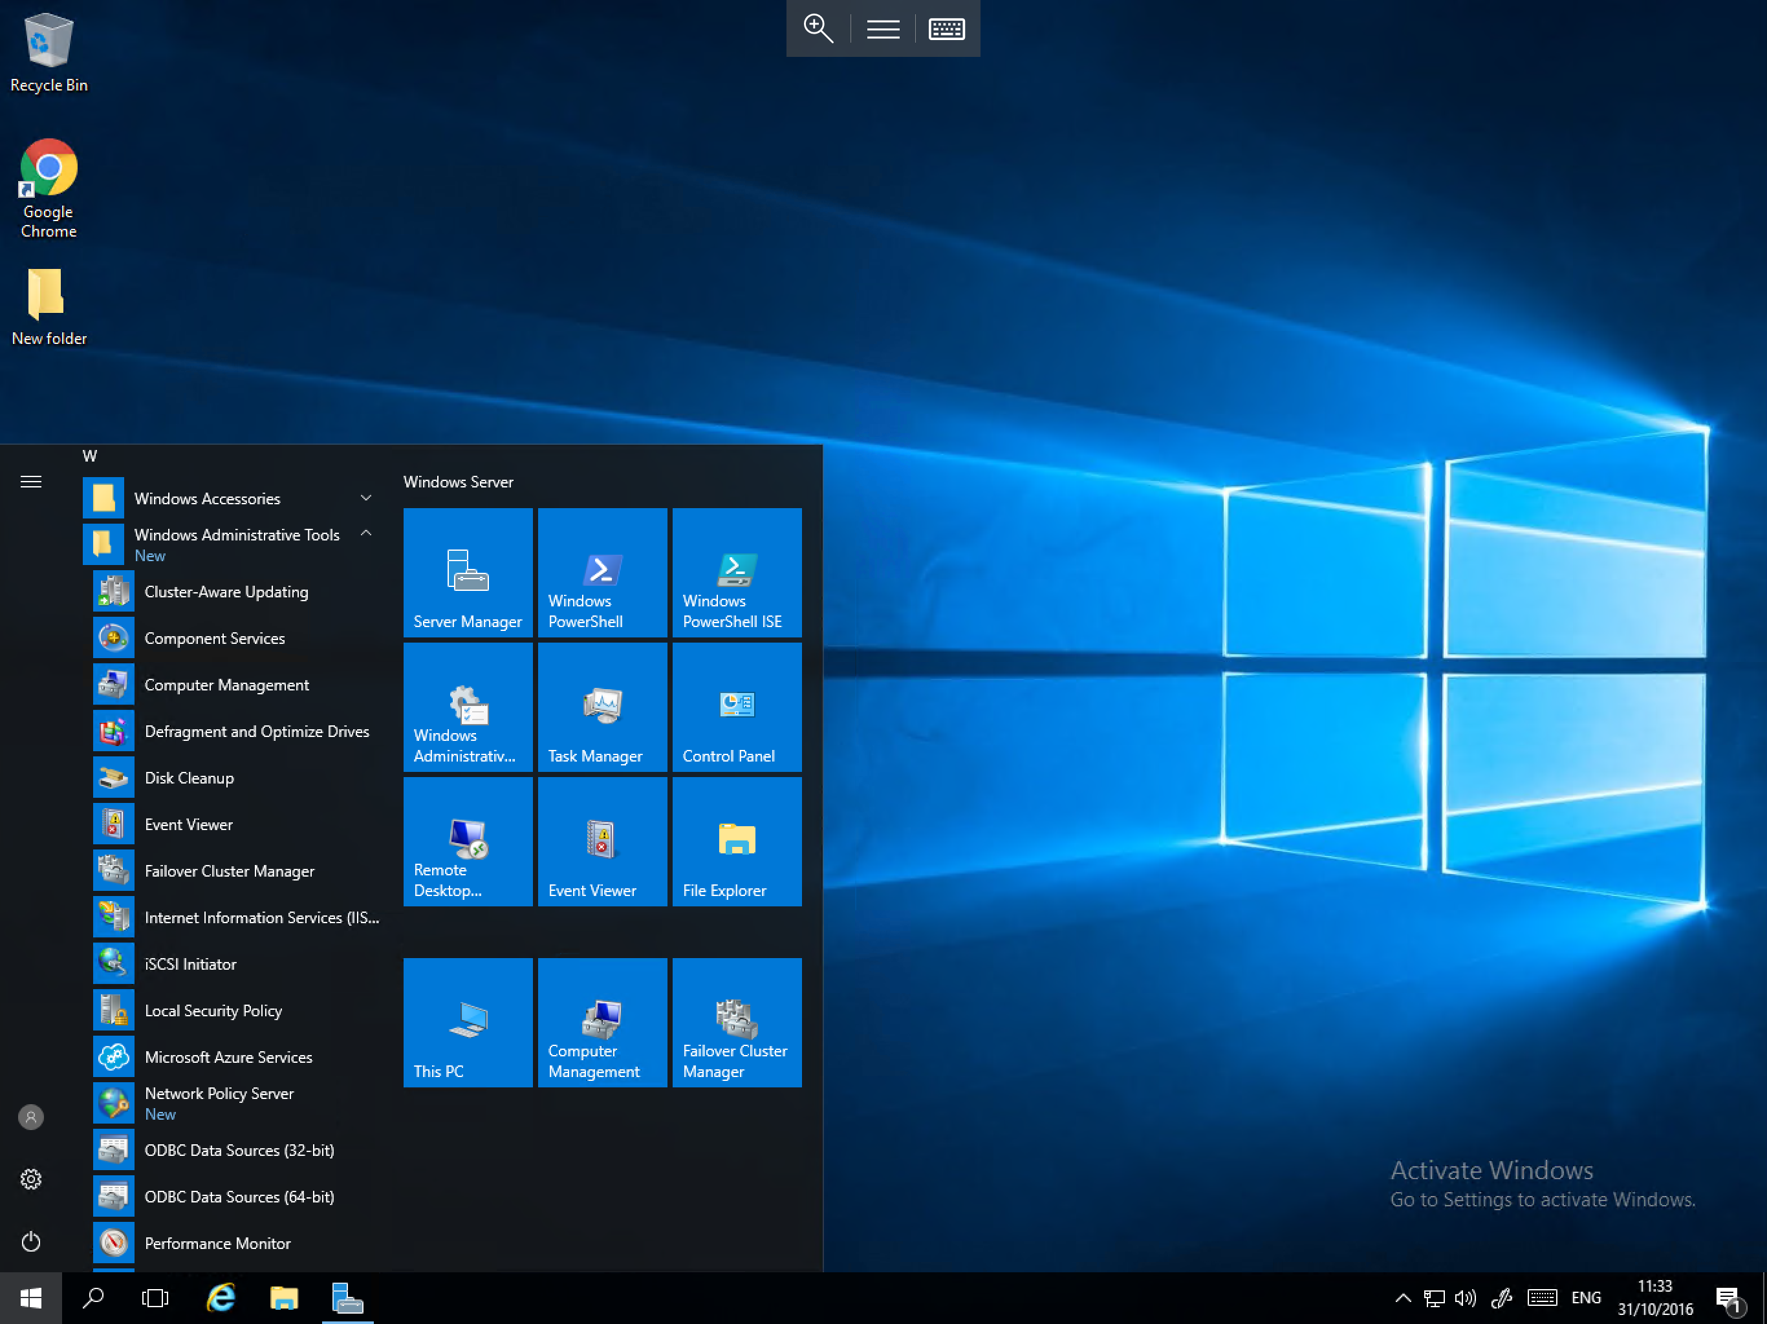Open Cluster-Aware Updating in the app list
The image size is (1767, 1324).
tap(237, 592)
